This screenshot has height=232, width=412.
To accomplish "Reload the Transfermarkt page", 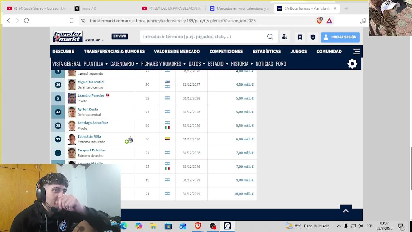I will (27, 21).
